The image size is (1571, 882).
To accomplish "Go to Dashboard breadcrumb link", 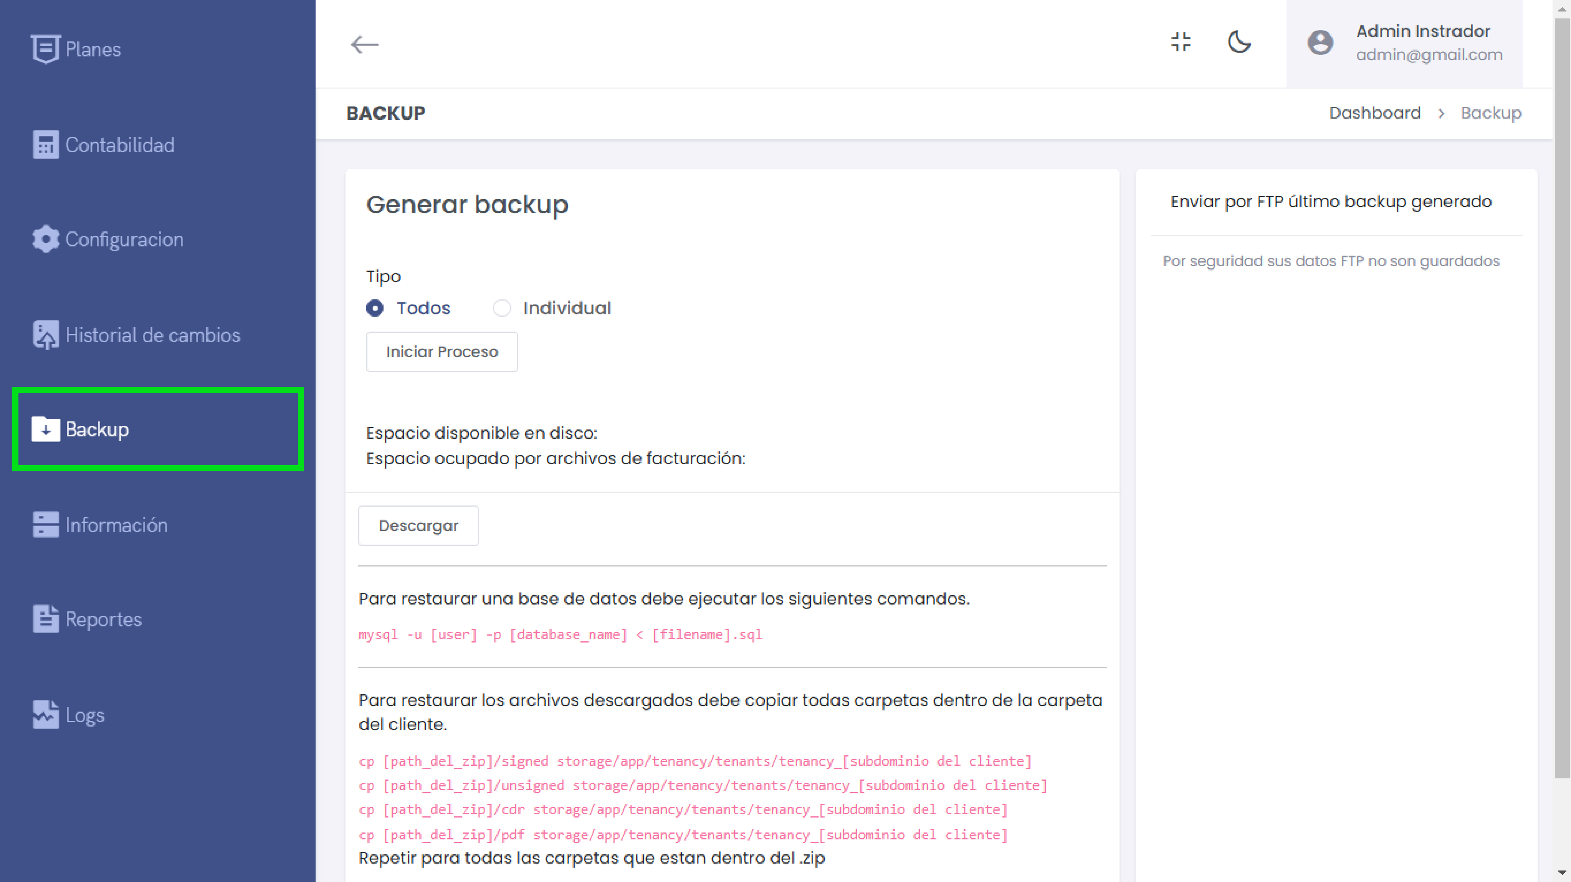I will pos(1374,113).
